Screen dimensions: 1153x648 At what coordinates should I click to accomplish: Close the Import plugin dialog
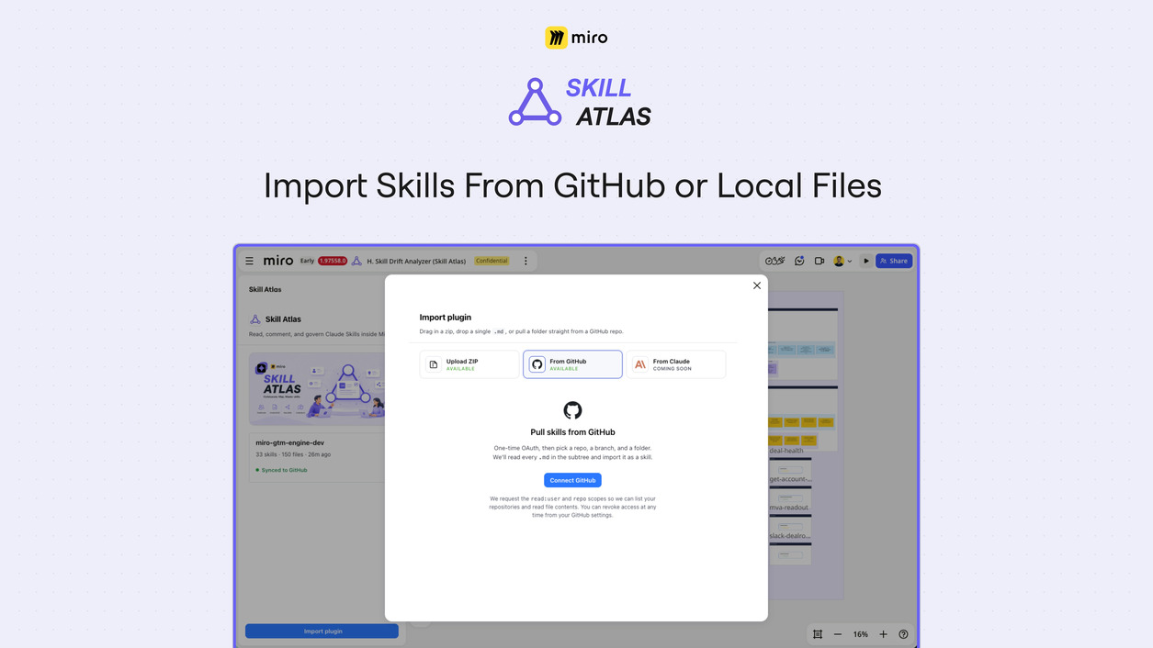[757, 285]
